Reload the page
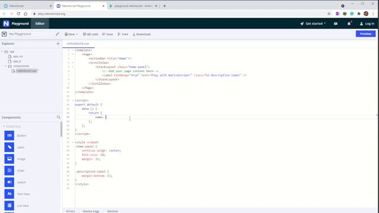 coord(18,14)
